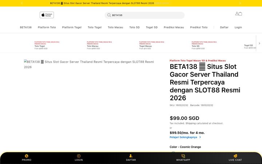Click the Barcode: 180520232 text
This screenshot has height=164, width=262.
pyautogui.click(x=202, y=105)
